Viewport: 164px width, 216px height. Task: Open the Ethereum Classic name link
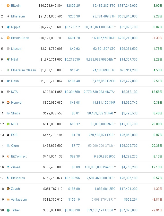(24, 70)
